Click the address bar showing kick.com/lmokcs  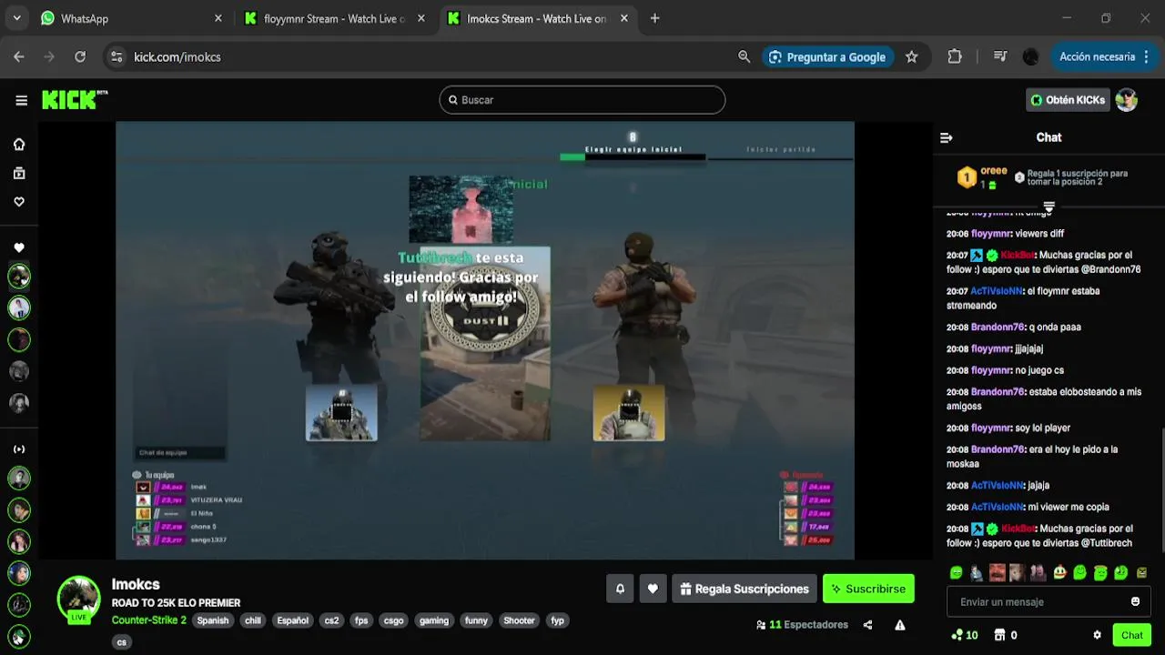(428, 56)
